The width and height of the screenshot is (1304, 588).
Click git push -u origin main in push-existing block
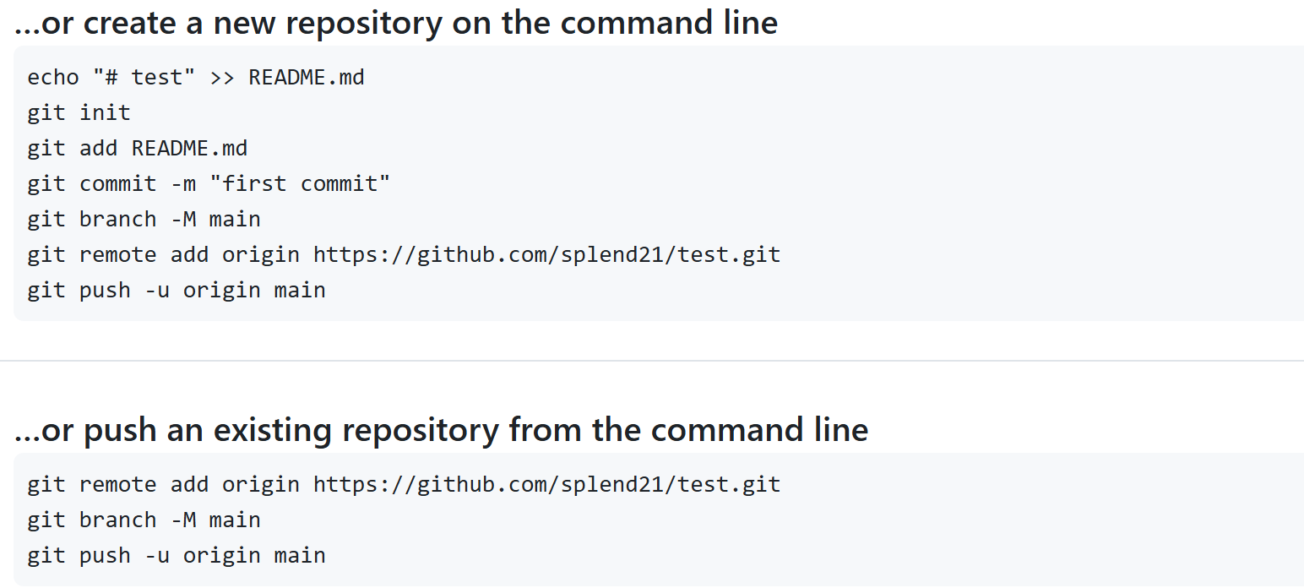(x=176, y=556)
